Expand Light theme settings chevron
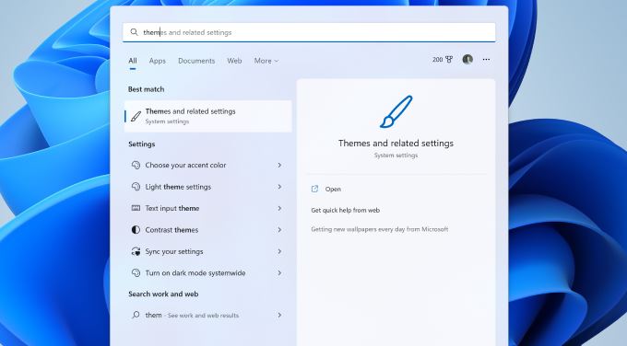This screenshot has width=627, height=346. pyautogui.click(x=279, y=187)
